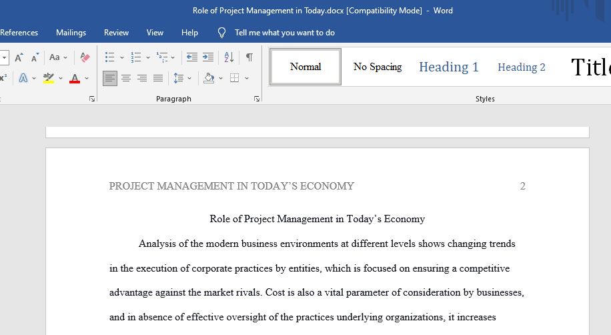Click the word 'Analysis' in first paragraph
The height and width of the screenshot is (335, 611).
point(157,244)
